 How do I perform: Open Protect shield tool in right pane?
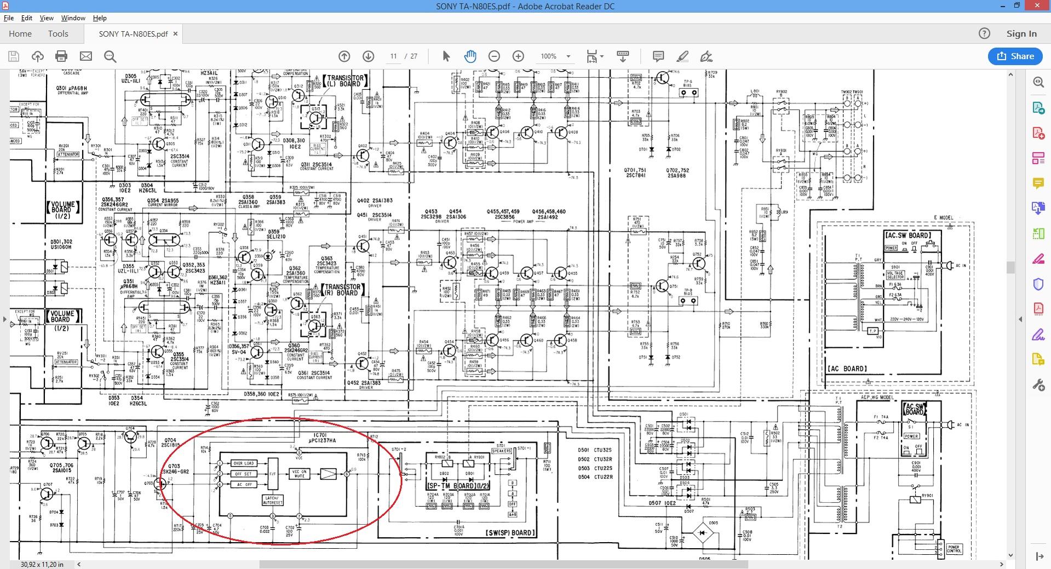[x=1038, y=284]
